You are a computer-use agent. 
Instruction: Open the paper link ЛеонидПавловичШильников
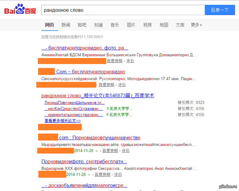(74, 103)
